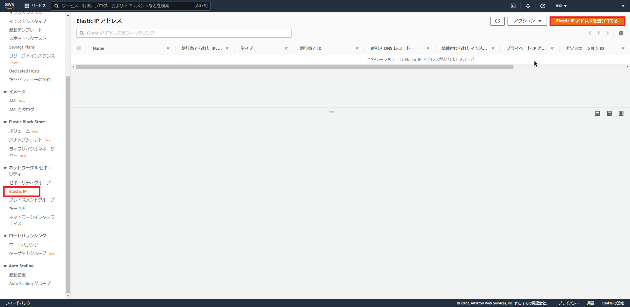
Task: Click the AWS home logo
Action: point(10,6)
